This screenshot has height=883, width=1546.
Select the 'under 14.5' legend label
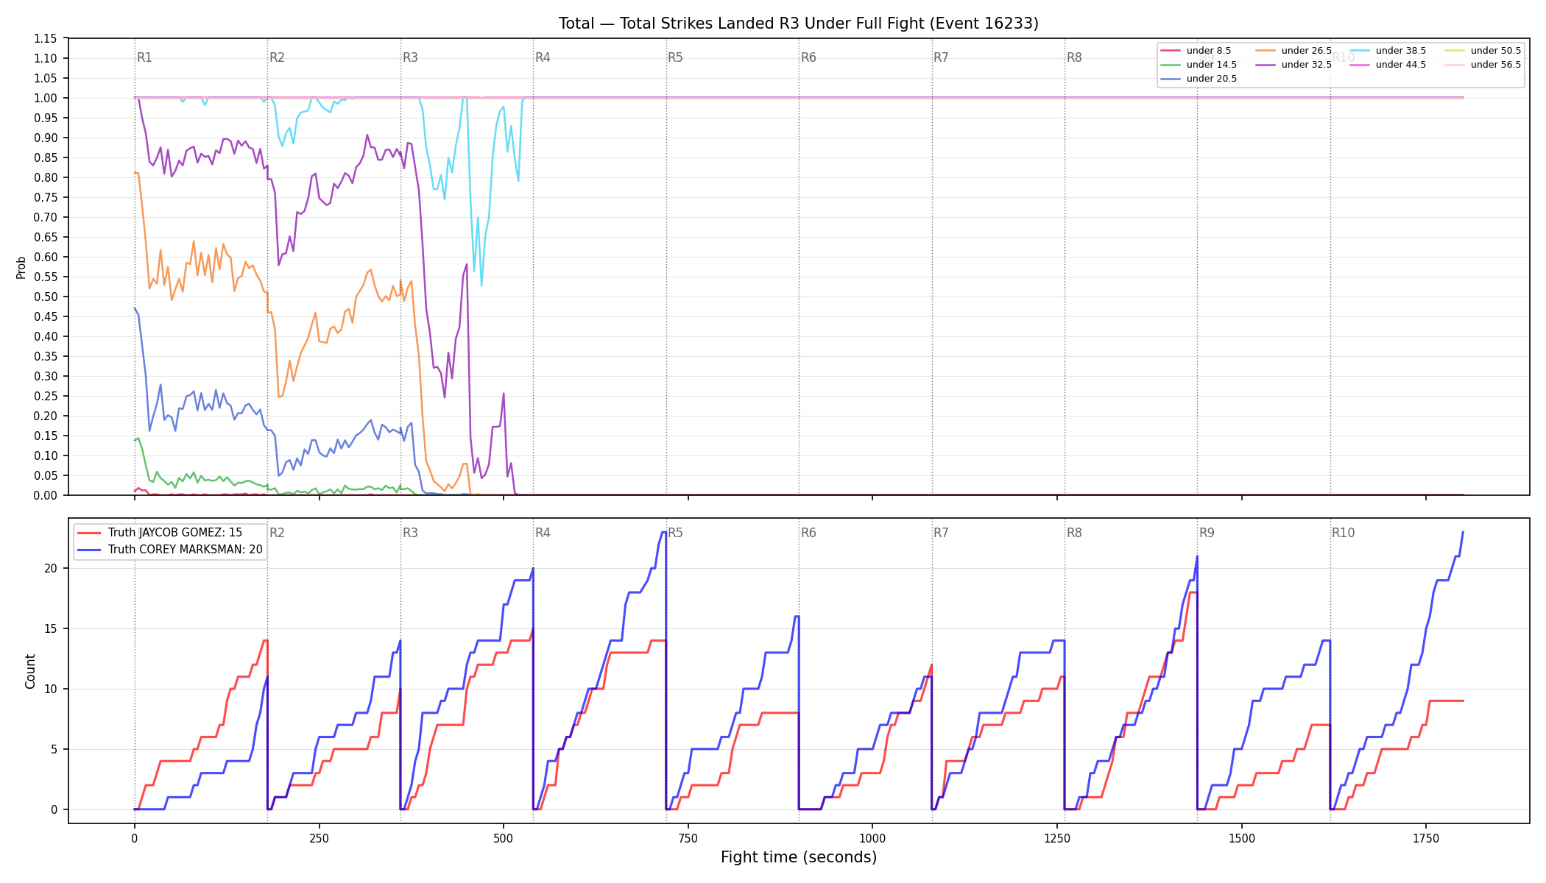tap(1211, 65)
